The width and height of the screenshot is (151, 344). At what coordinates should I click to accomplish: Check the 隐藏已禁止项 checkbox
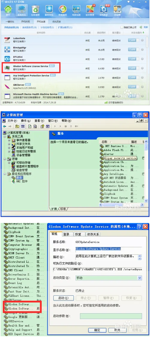(x=122, y=27)
